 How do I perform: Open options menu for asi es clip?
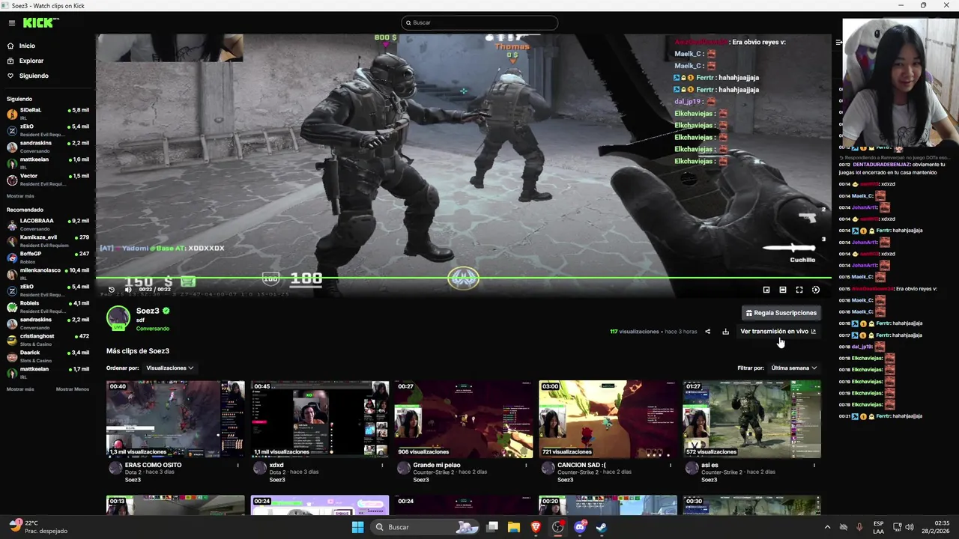(x=814, y=466)
